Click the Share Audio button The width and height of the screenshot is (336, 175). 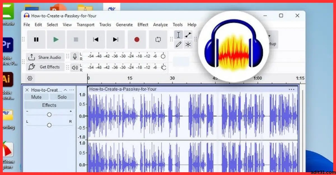tap(45, 57)
